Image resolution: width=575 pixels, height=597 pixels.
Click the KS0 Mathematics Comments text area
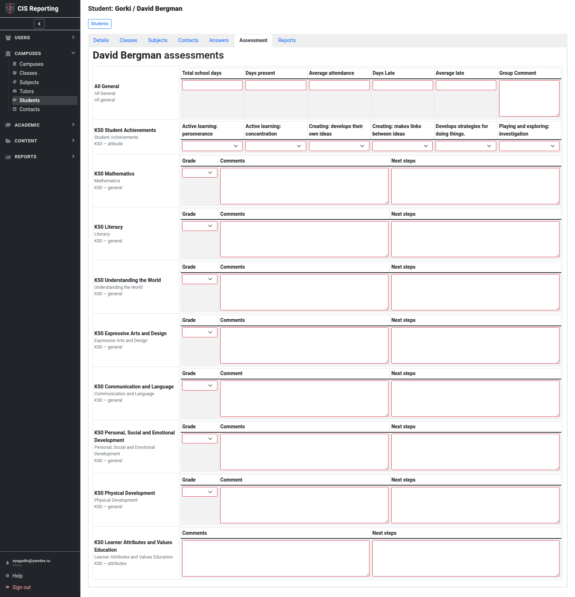(304, 186)
